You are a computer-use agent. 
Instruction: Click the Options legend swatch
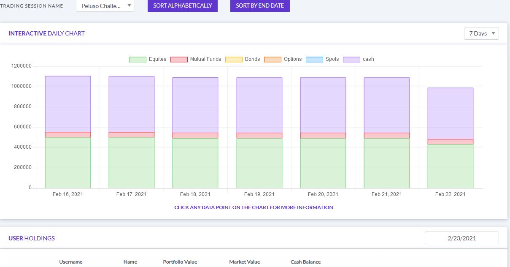point(274,59)
